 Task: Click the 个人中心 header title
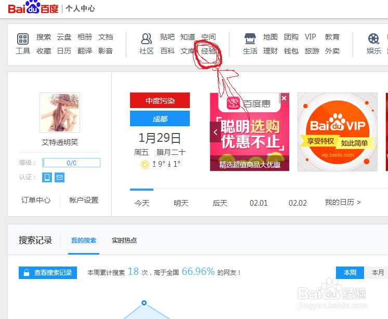point(80,9)
